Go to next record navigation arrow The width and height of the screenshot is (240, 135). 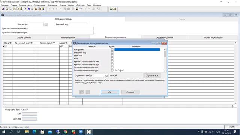pyautogui.click(x=57, y=9)
